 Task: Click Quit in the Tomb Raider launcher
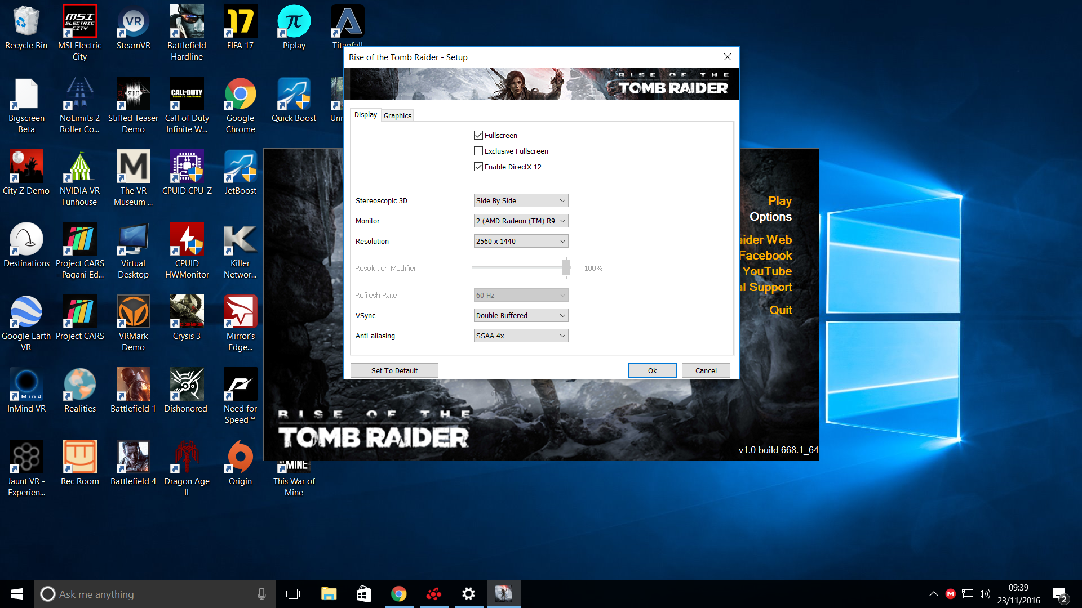tap(781, 310)
